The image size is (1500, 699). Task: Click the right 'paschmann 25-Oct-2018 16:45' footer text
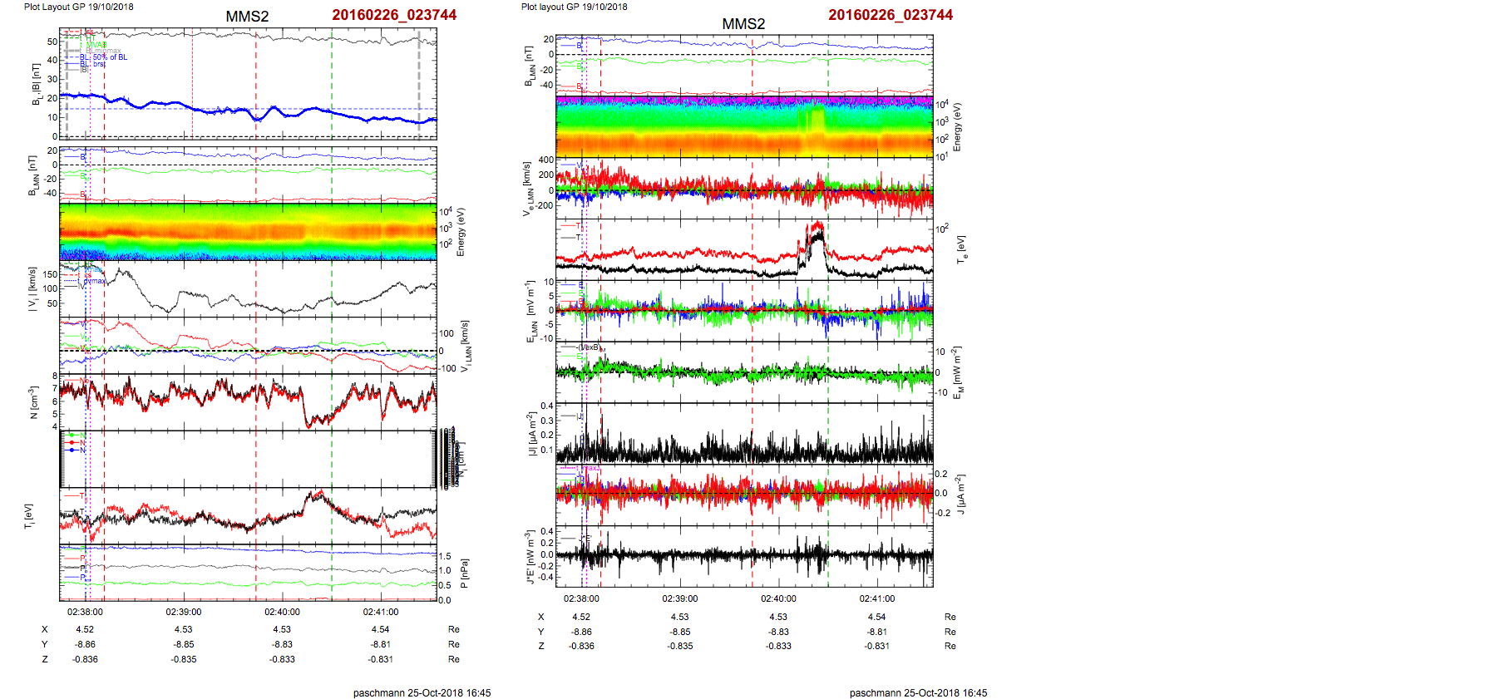pyautogui.click(x=918, y=692)
